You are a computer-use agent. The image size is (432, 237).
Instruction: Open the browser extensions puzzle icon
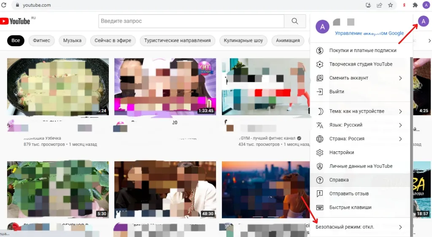click(x=415, y=5)
